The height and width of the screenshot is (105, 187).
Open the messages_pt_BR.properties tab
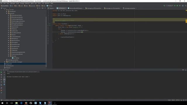94,8
